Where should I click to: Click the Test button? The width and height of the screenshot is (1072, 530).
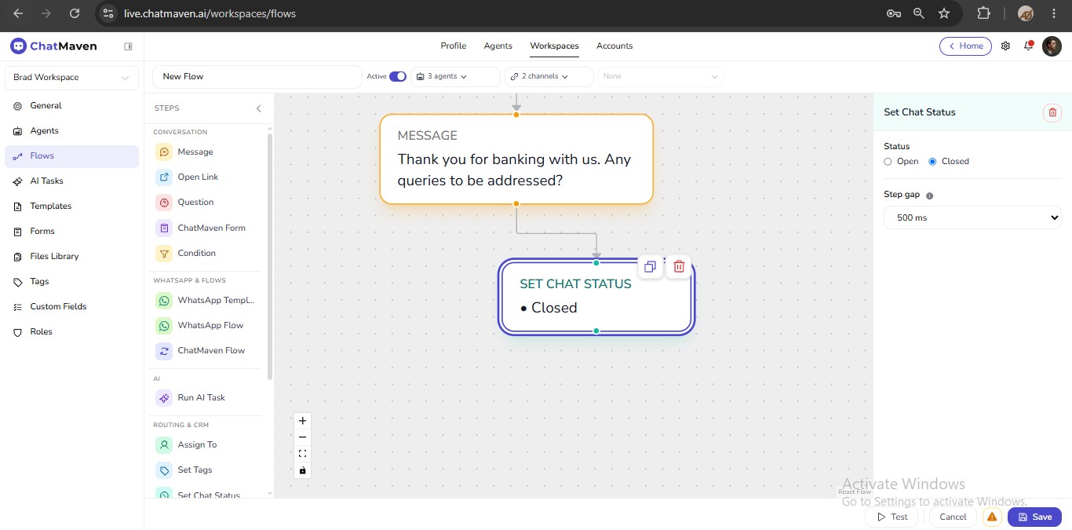tap(892, 517)
